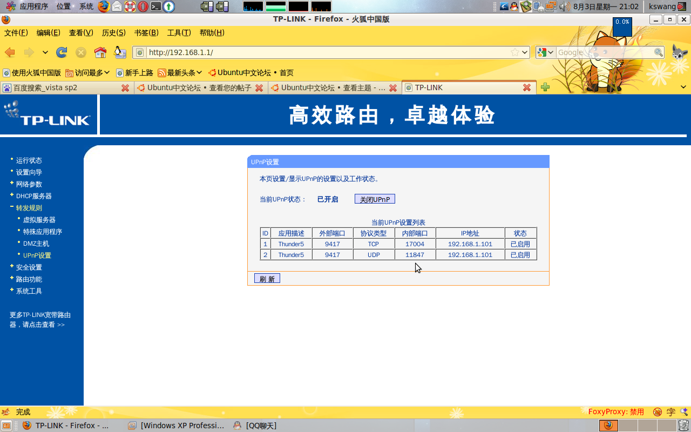Open the volume speaker icon in tray
Screen dimensions: 691x432
[564, 6]
